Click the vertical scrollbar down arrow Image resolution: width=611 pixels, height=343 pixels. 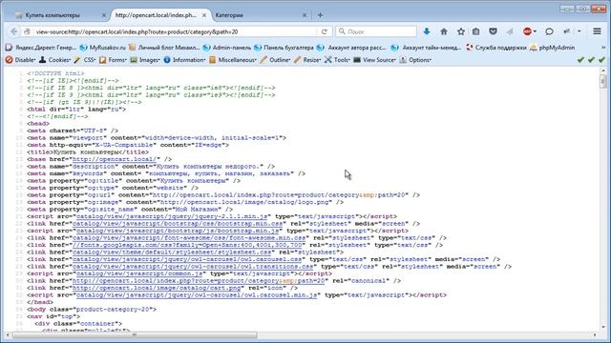point(603,328)
